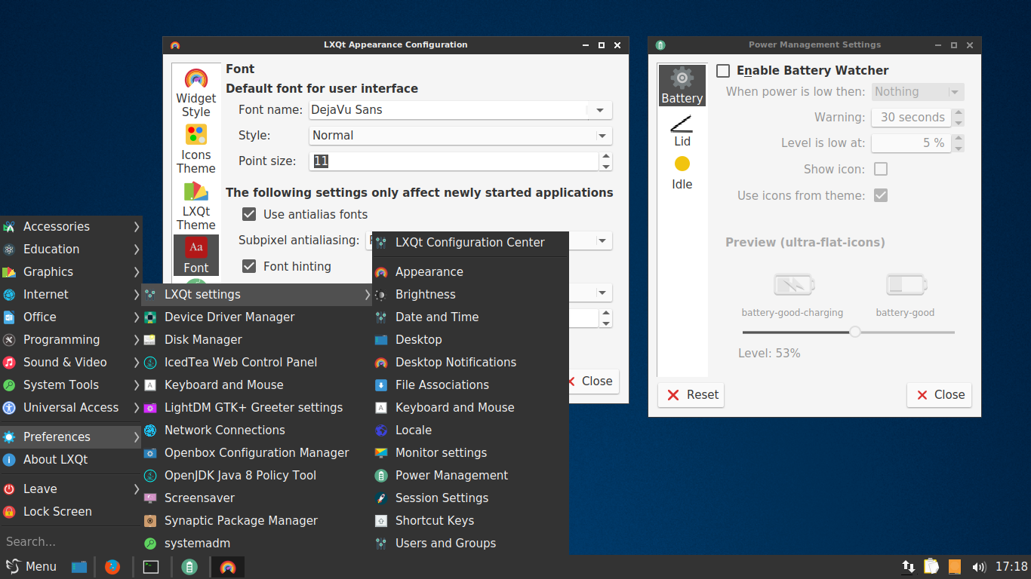Open the clipboard icon in the system tray
Screen dimensions: 1031x579
(x=931, y=567)
